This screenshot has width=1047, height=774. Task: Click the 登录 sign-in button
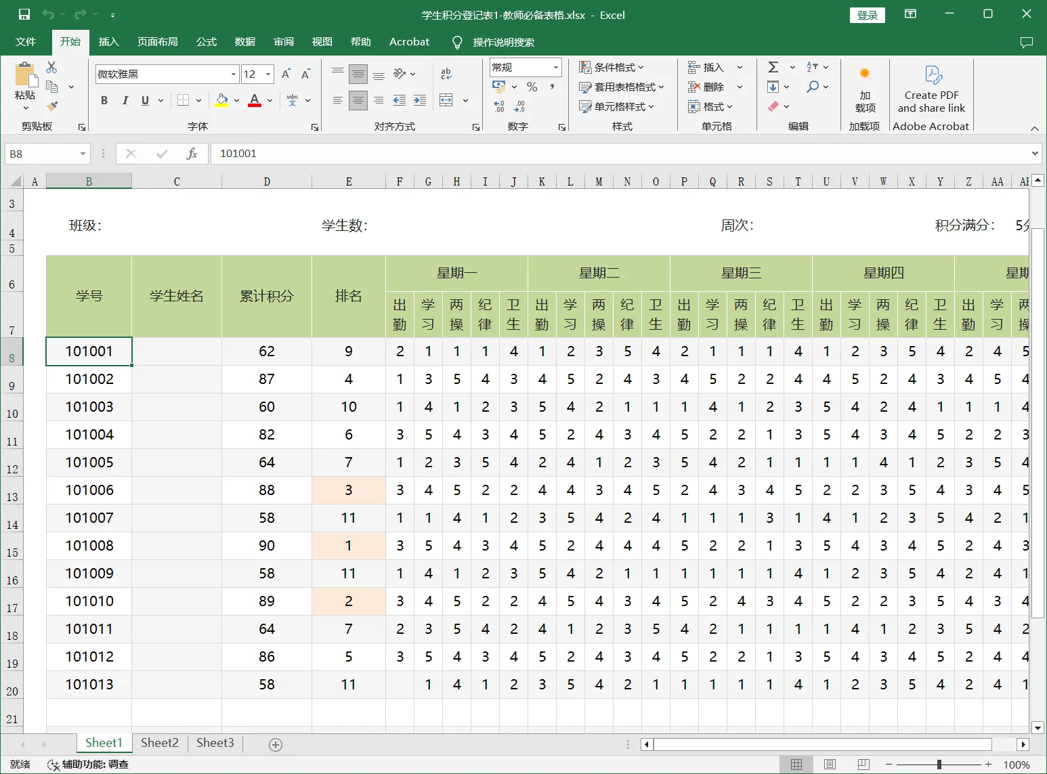pyautogui.click(x=868, y=15)
